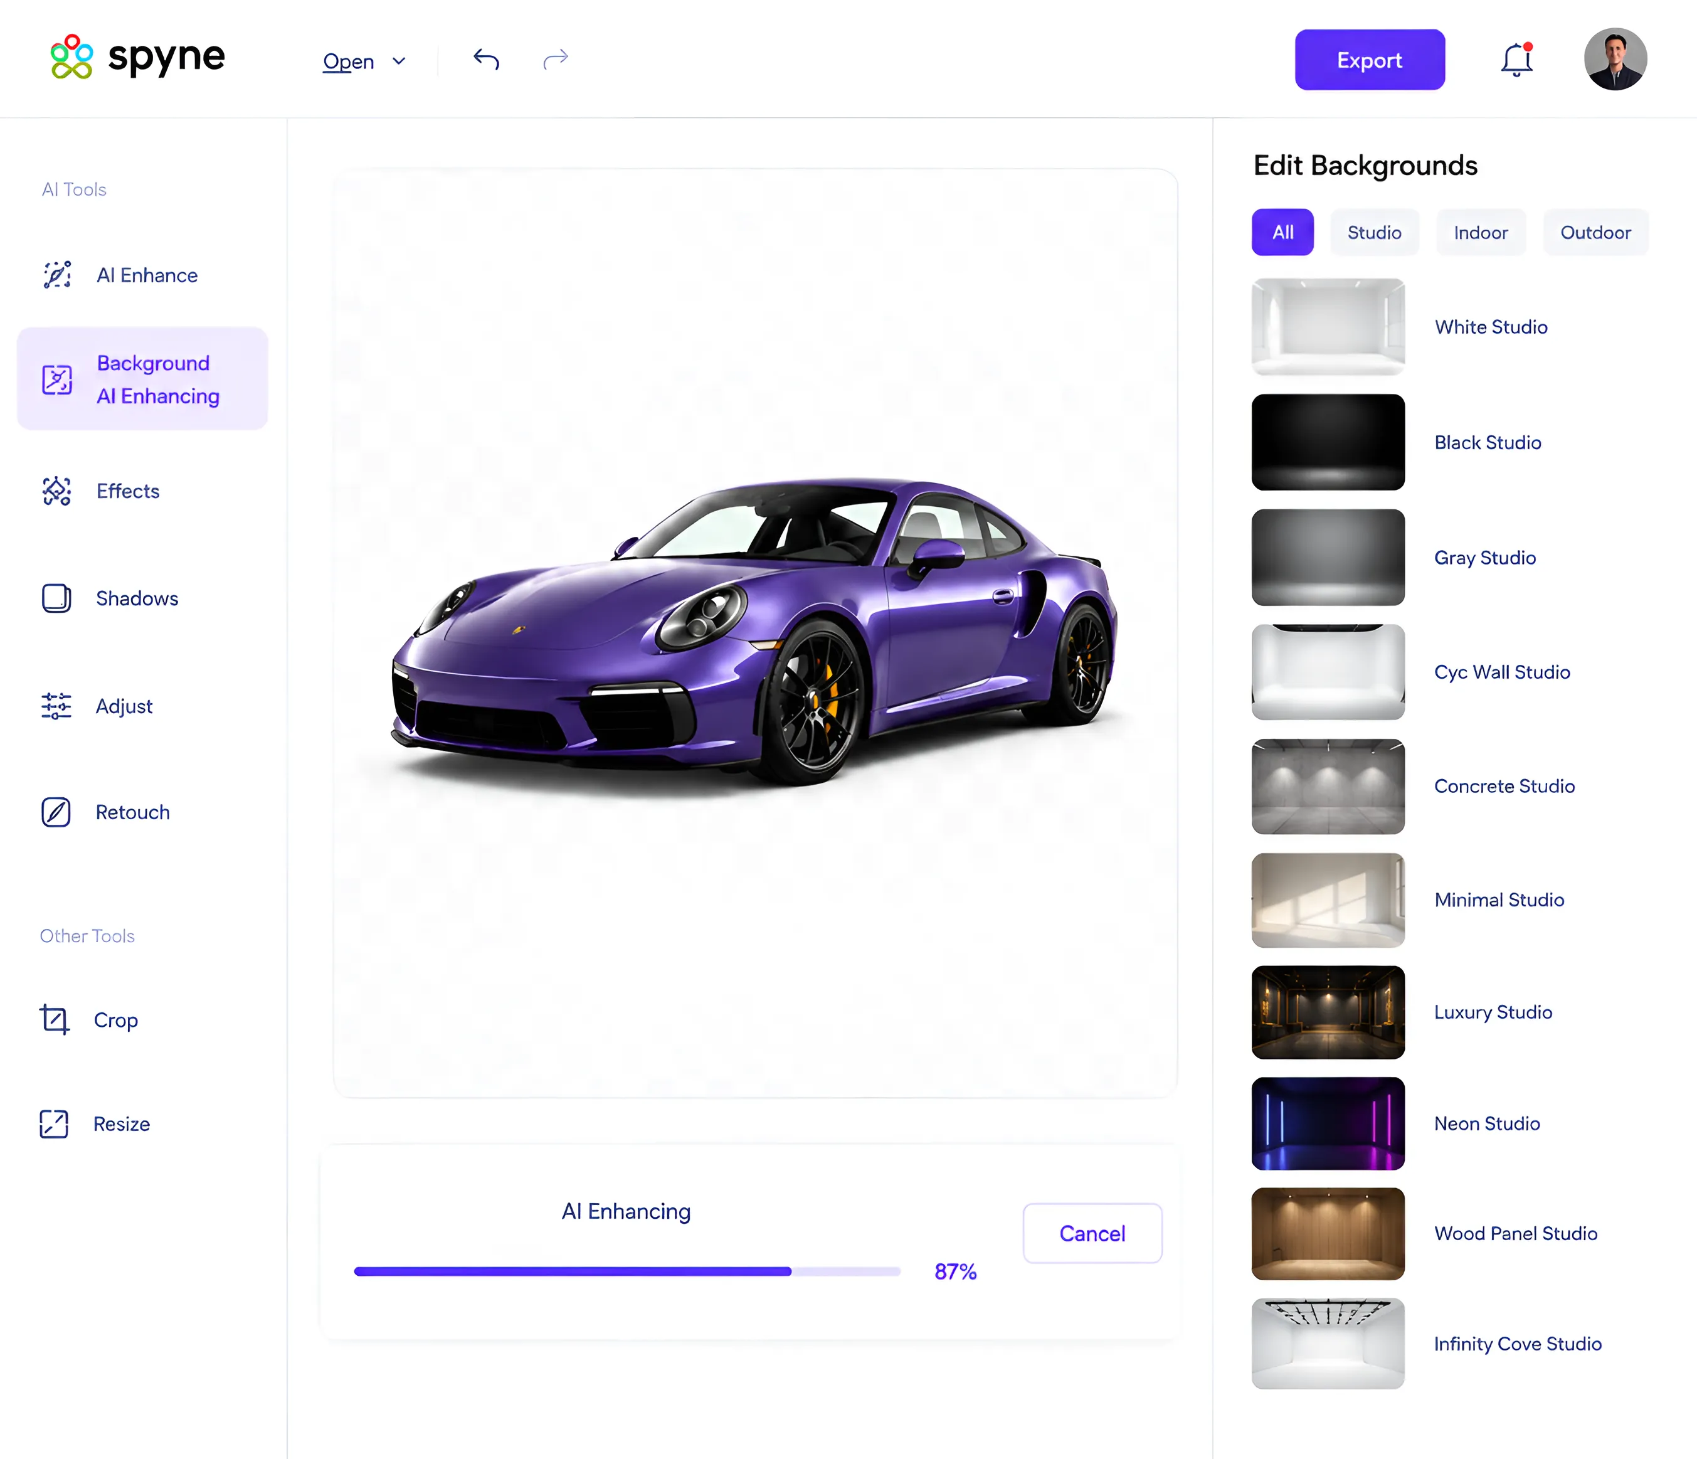The image size is (1697, 1459).
Task: Select the Effects icon
Action: point(57,492)
